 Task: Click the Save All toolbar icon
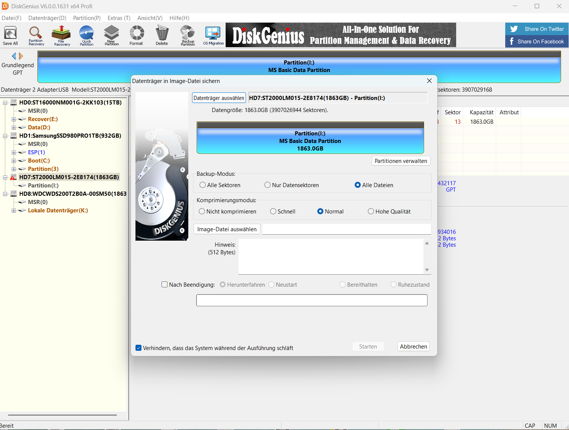coord(10,36)
